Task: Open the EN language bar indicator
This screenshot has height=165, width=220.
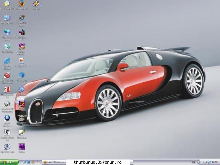Action: [x=194, y=162]
